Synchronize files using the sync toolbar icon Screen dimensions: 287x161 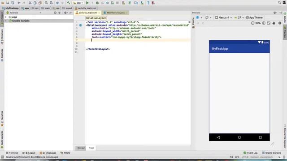pyautogui.click(x=13, y=3)
